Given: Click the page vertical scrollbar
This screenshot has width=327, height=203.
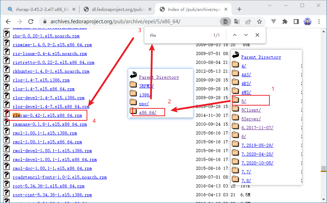Looking at the screenshot, I should [323, 106].
